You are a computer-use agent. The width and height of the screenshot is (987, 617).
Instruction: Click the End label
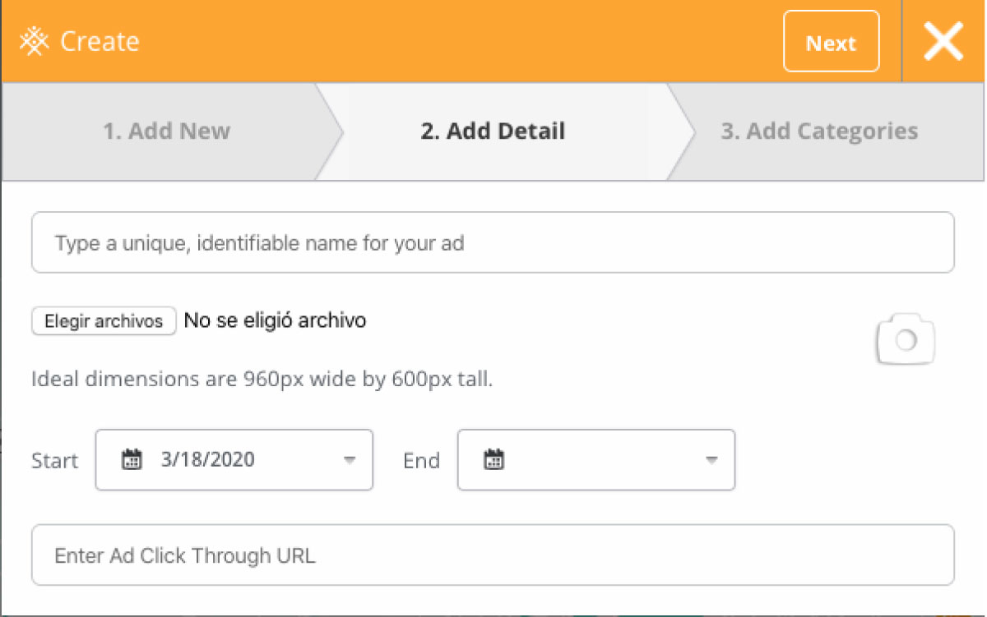[x=421, y=461]
